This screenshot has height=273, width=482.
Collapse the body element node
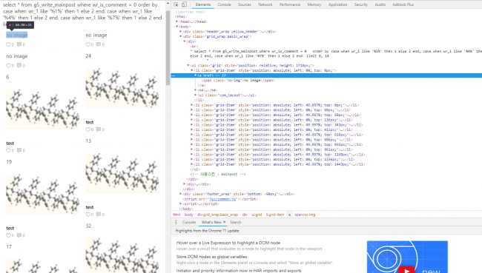pos(176,27)
